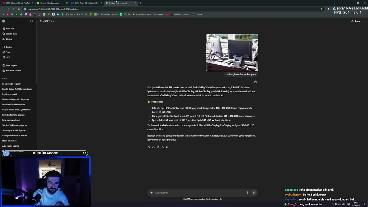Viewport: 368px width, 207px height.
Task: Switch to the 35250 Reger Rd tab
Action: pos(86,3)
